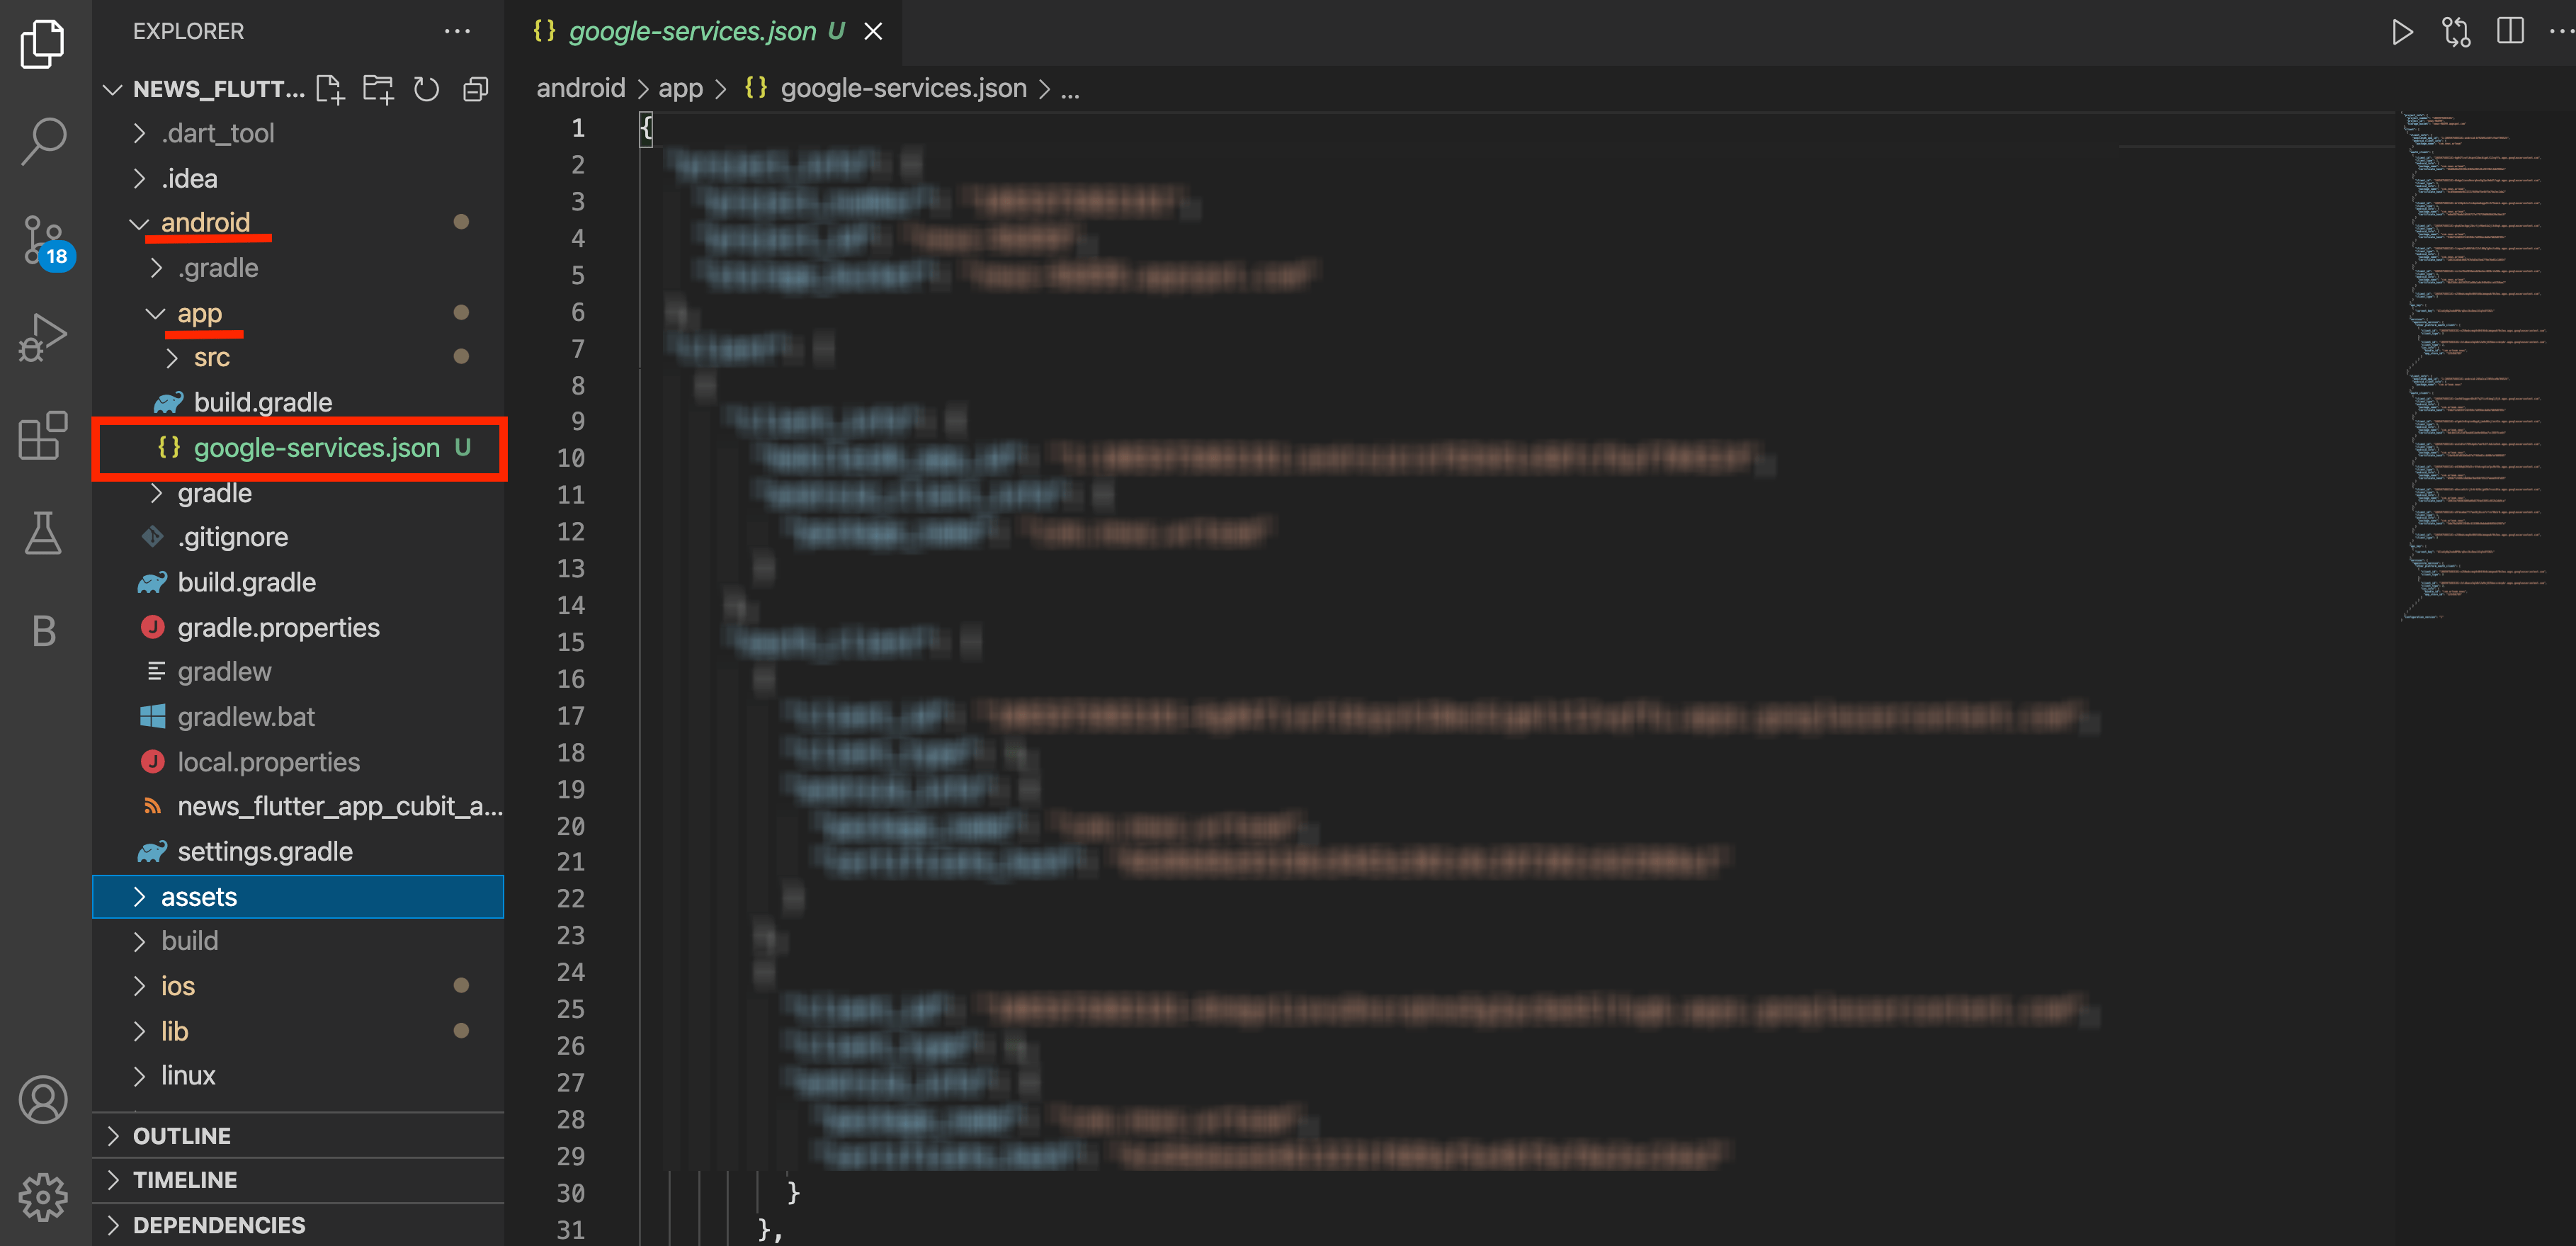Toggle split editor layout
The height and width of the screenshot is (1246, 2576).
click(x=2510, y=31)
